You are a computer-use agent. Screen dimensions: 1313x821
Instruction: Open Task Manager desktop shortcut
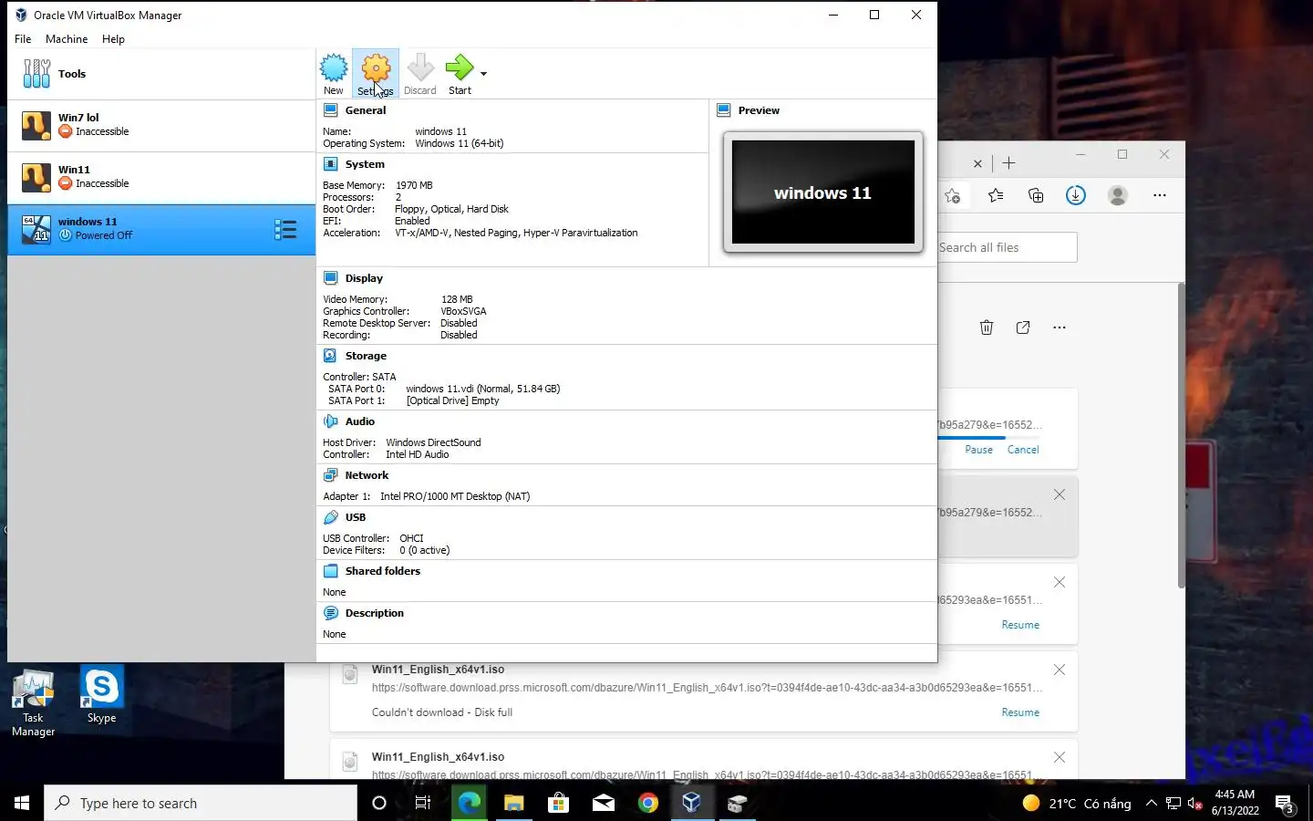pos(34,702)
